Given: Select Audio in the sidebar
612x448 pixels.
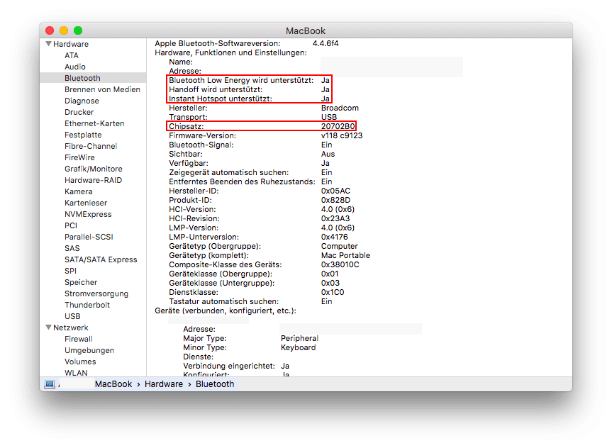Looking at the screenshot, I should pos(75,67).
